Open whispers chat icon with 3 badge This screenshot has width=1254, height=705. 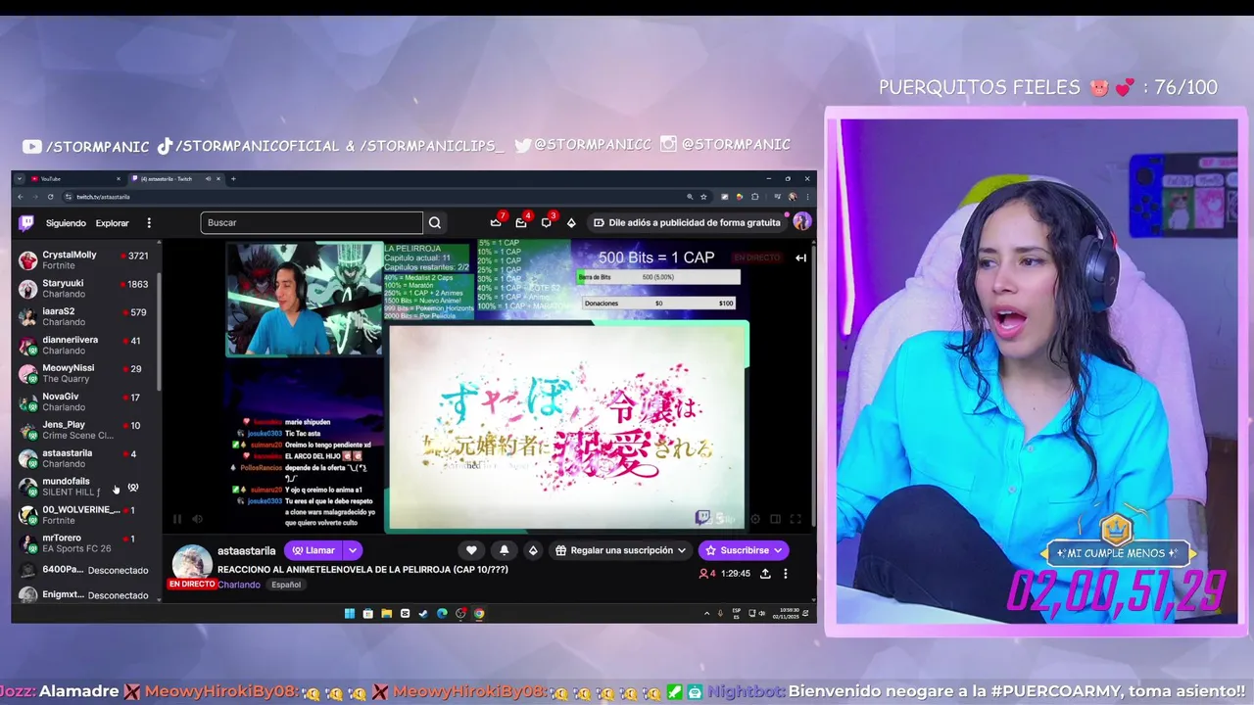point(547,222)
